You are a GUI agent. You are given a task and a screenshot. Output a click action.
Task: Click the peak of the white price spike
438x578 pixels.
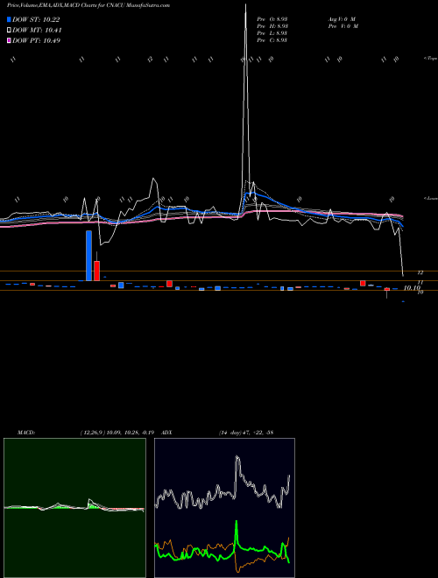(246, 5)
